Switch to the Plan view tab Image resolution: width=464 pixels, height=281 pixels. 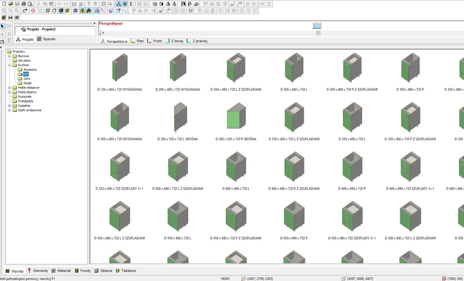click(137, 41)
